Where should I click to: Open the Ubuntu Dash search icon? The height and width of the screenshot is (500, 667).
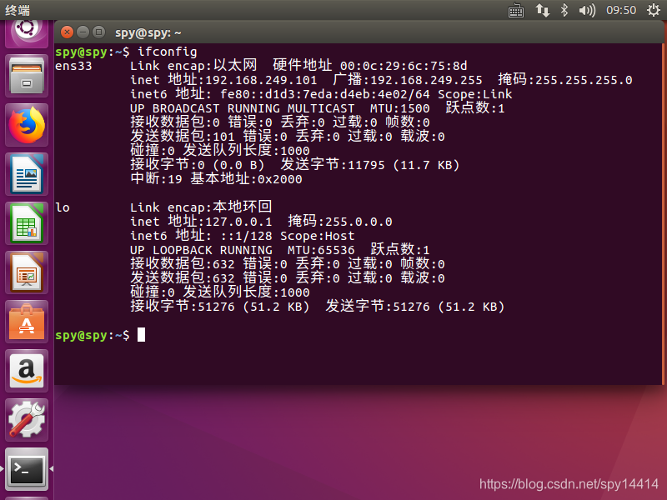pos(27,32)
